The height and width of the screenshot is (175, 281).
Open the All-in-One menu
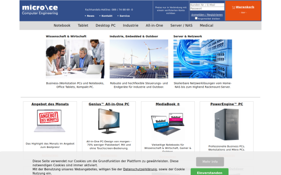pos(154,25)
